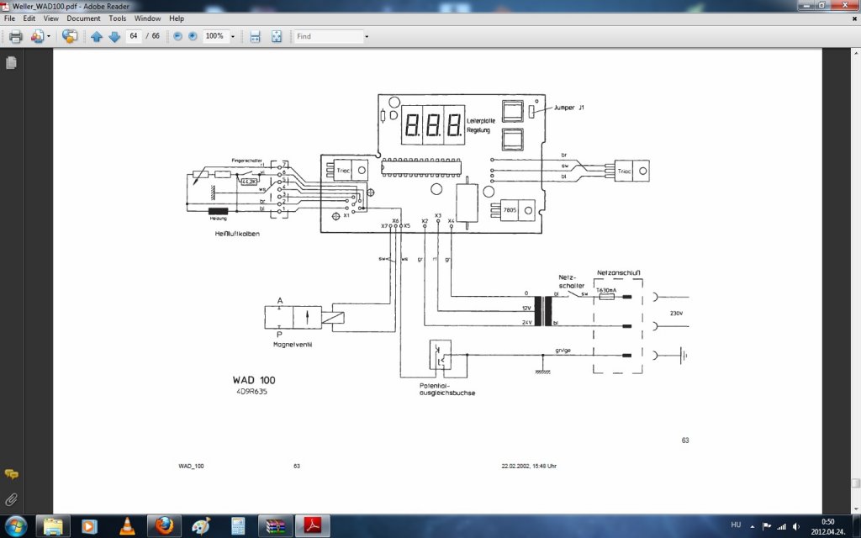861x538 pixels.
Task: Enable scrolling fit-width page mode
Action: [255, 37]
